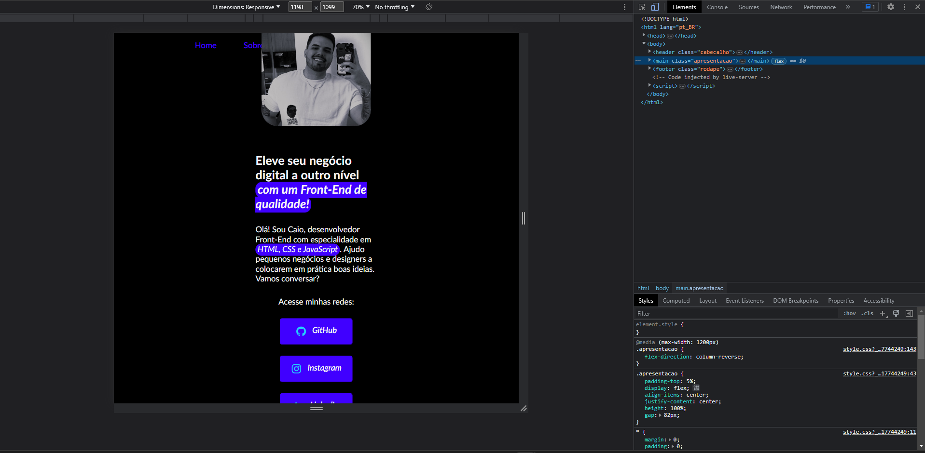Click the profile photo in the preview
Viewport: 925px width, 453px height.
point(316,80)
